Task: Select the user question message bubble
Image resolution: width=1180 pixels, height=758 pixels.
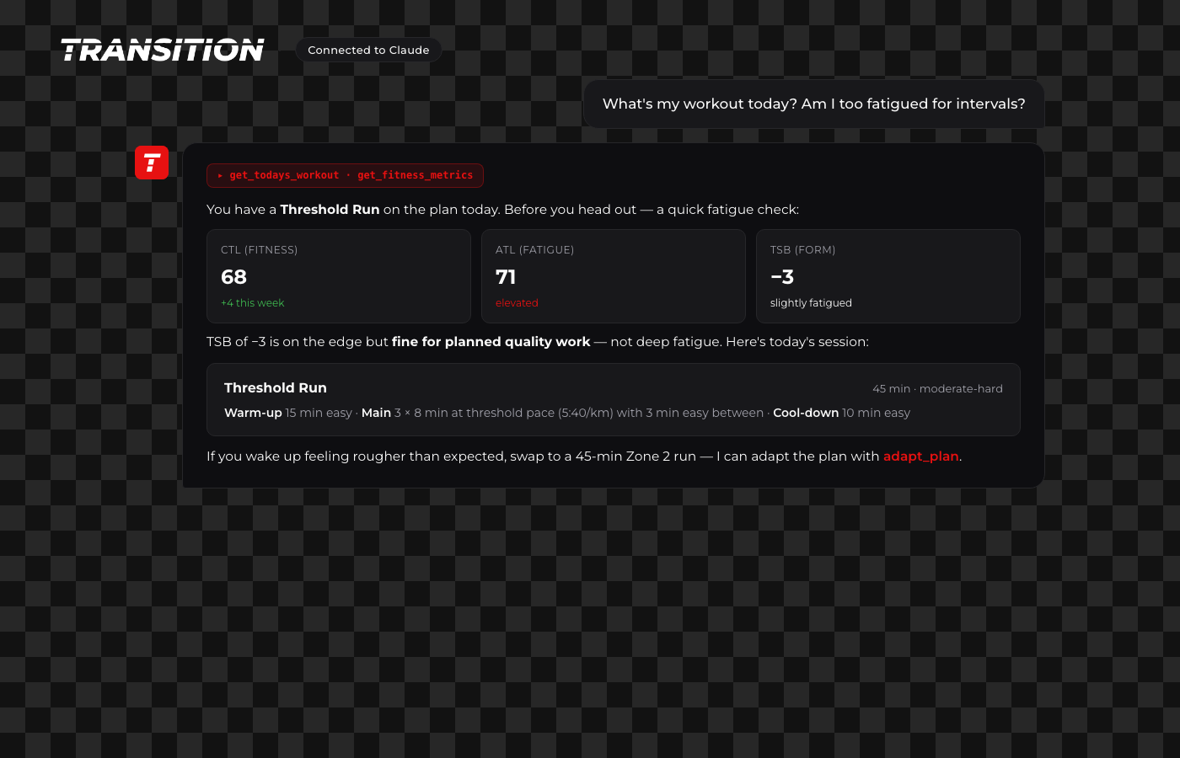Action: [813, 104]
